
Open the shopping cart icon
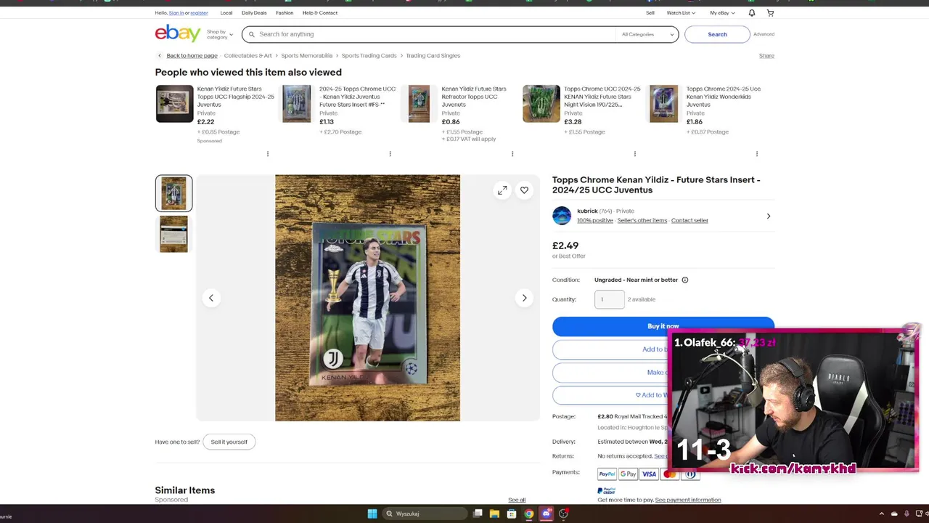coord(770,12)
